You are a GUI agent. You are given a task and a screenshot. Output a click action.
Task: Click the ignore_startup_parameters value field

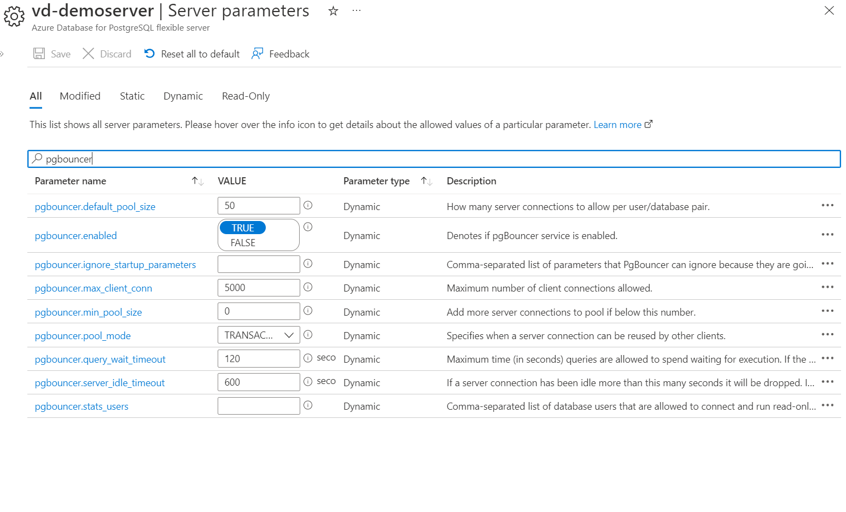[x=259, y=264]
